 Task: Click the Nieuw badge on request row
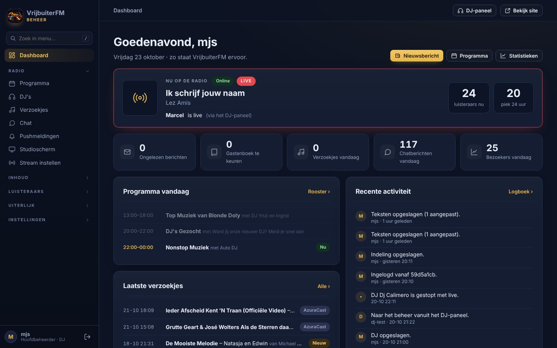[x=319, y=343]
